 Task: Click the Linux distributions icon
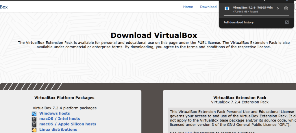(34, 130)
